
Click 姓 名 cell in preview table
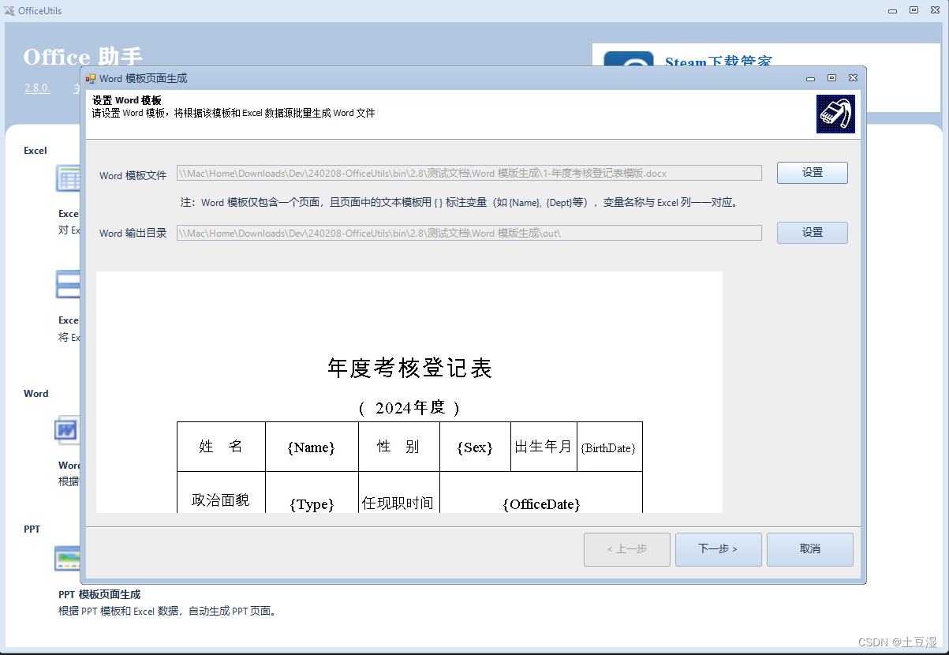pos(221,447)
